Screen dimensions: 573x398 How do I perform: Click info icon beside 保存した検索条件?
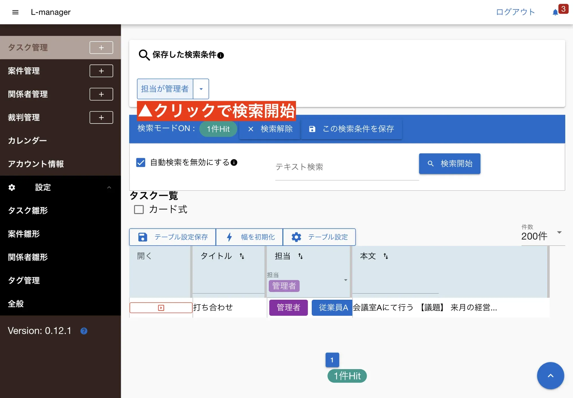(x=221, y=55)
